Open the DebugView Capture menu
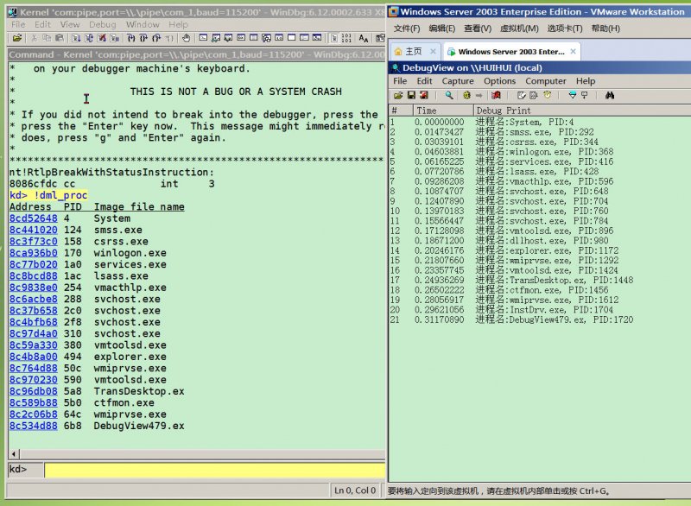The width and height of the screenshot is (691, 506). point(458,81)
